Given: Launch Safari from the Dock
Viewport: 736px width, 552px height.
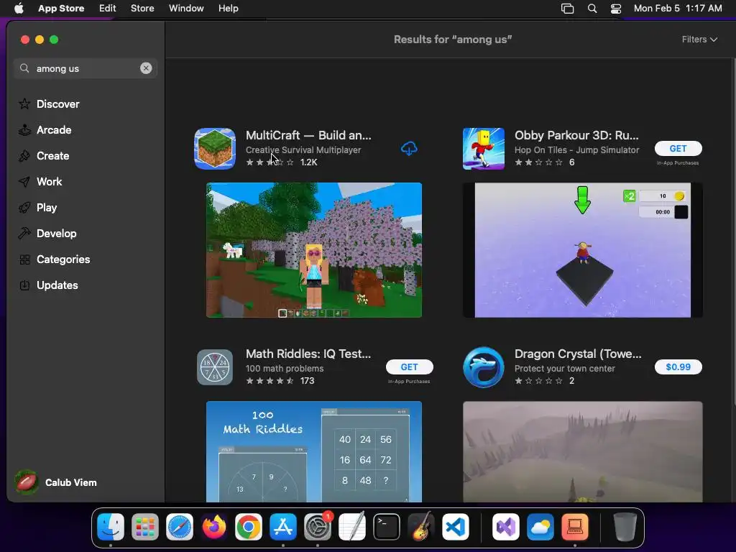Looking at the screenshot, I should pyautogui.click(x=180, y=527).
